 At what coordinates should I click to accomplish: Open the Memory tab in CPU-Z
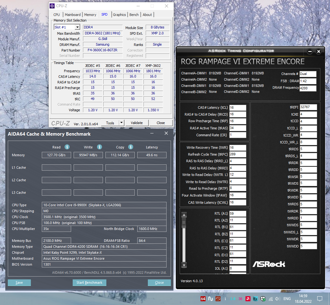point(90,15)
